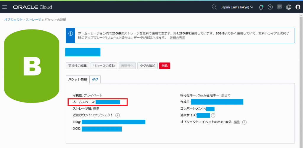
Task: Switch to the タグ tab
Action: coord(95,79)
